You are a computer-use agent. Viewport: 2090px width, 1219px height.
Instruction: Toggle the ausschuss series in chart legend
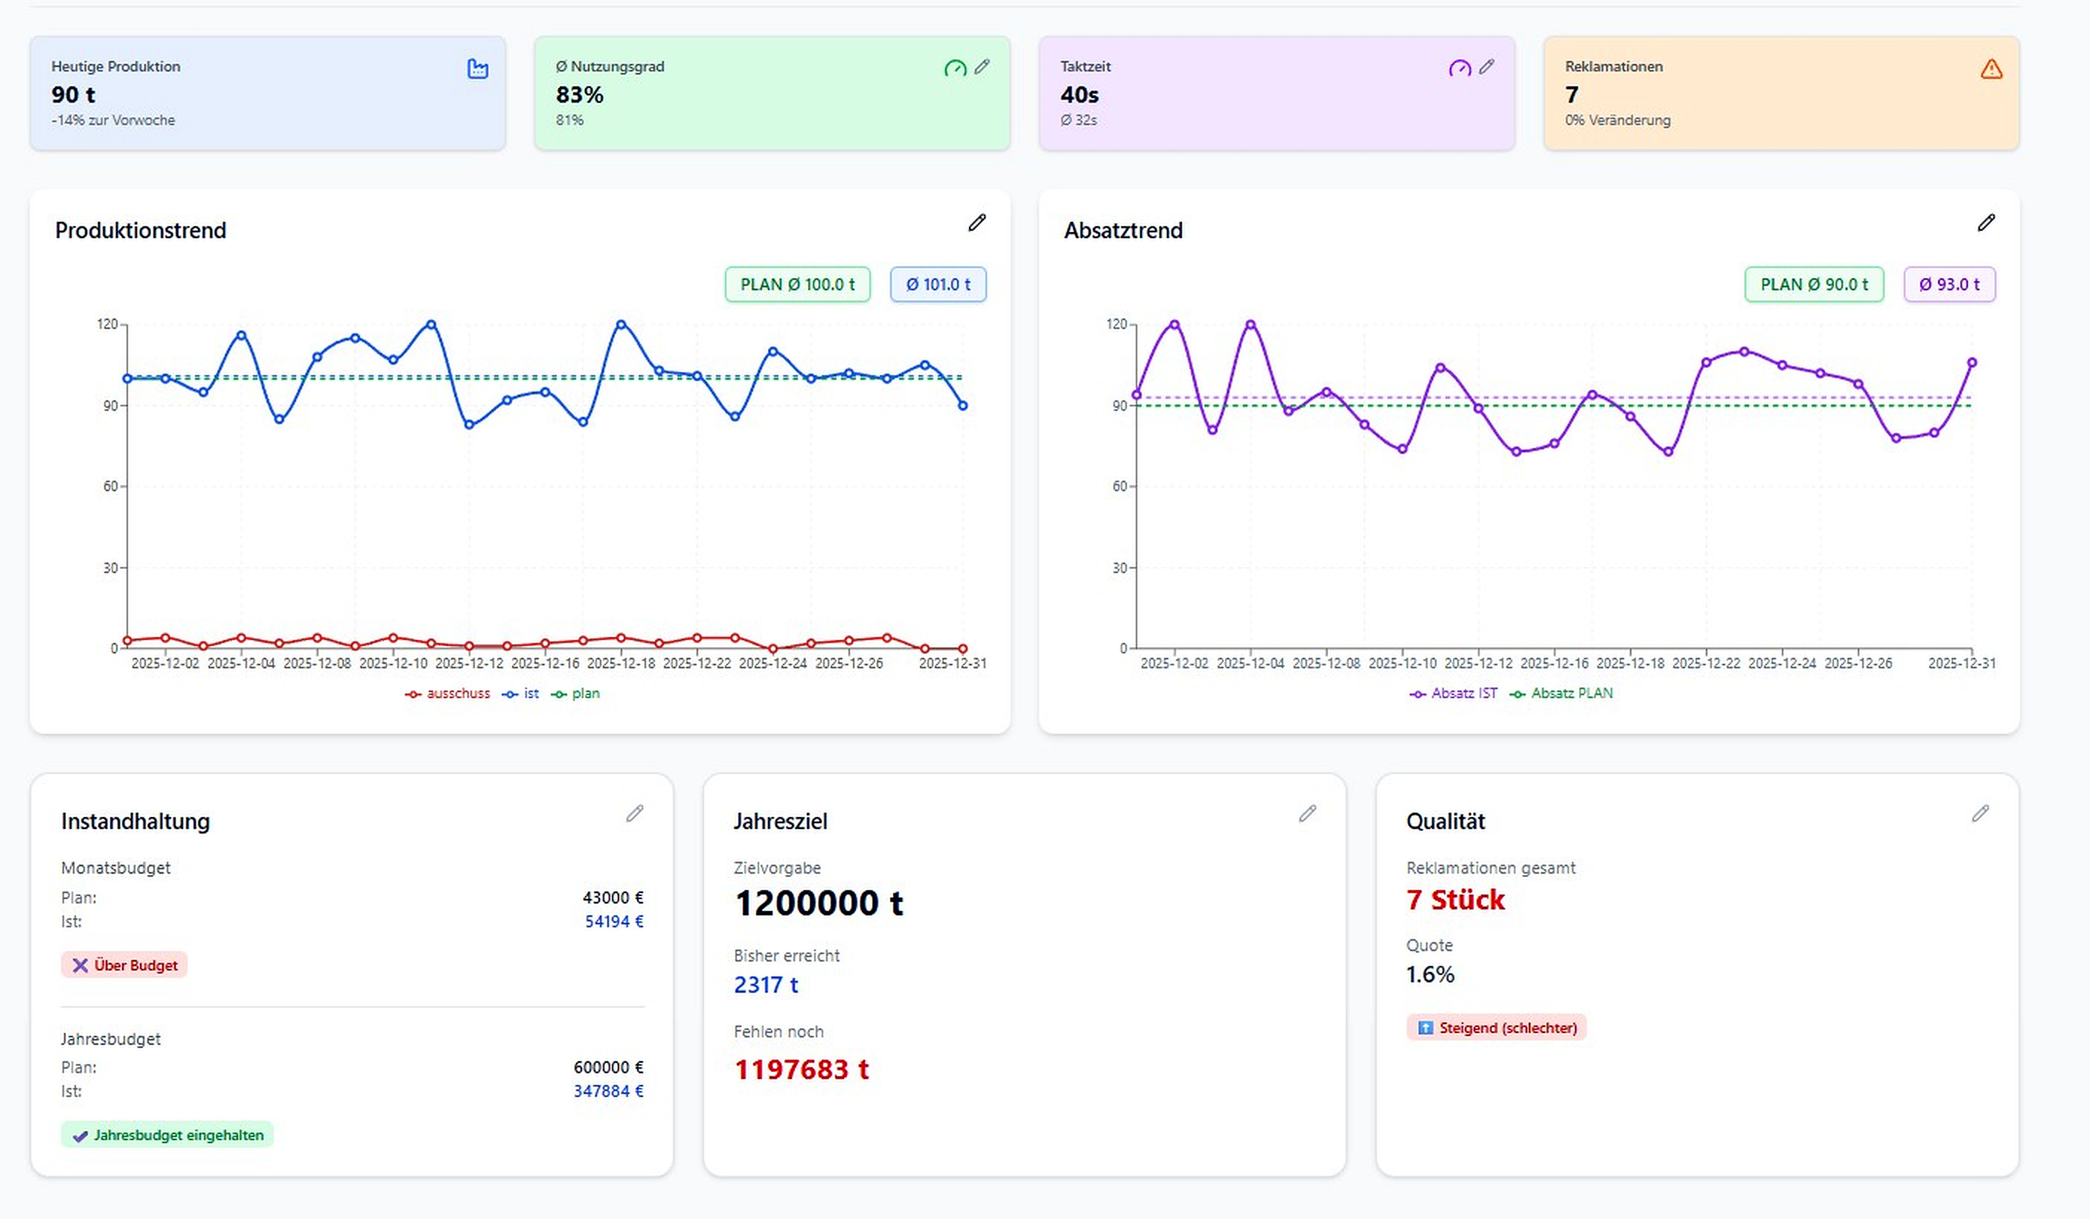pos(448,694)
